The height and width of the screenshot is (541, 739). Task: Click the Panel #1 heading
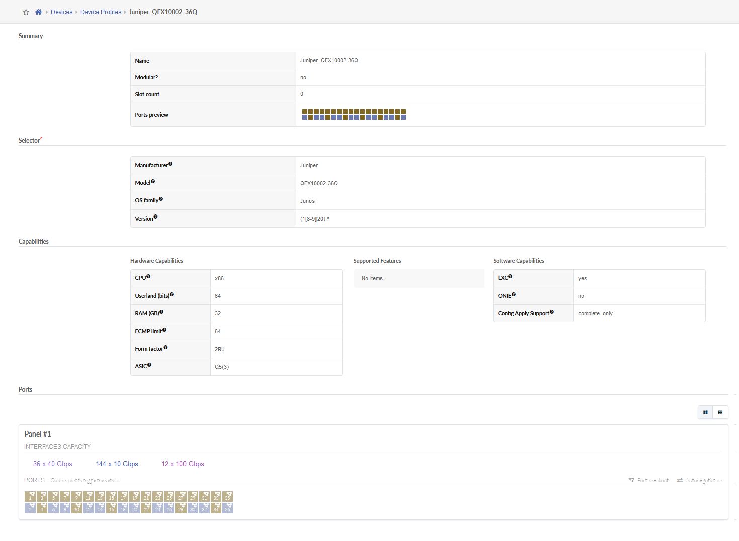point(38,434)
